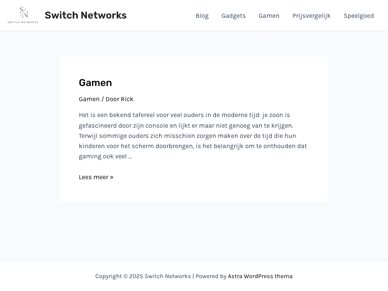
Task: Open the Astra WordPress thema link
Action: pyautogui.click(x=260, y=276)
